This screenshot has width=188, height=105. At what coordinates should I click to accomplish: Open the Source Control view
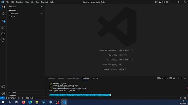(3, 21)
